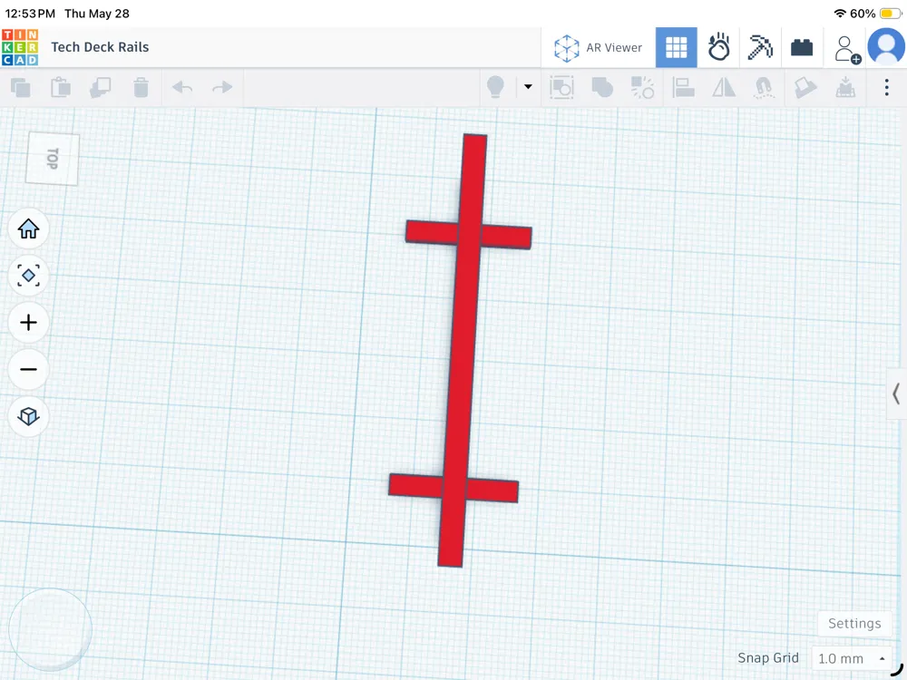Open the visibility dropdown arrow

point(528,87)
